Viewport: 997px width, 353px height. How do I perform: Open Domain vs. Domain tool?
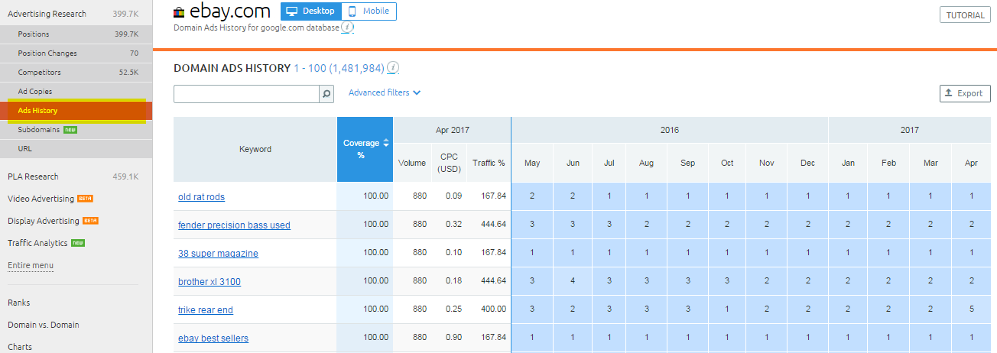point(44,325)
